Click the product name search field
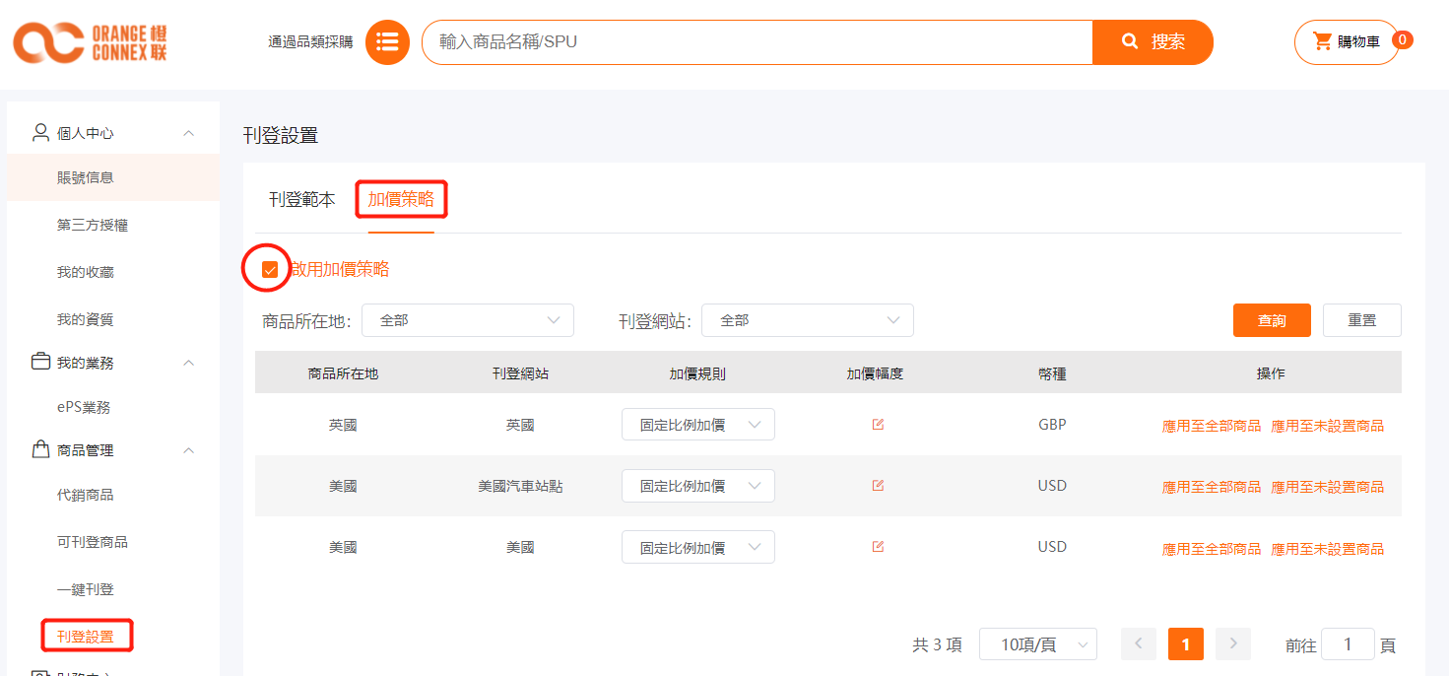 (x=757, y=42)
